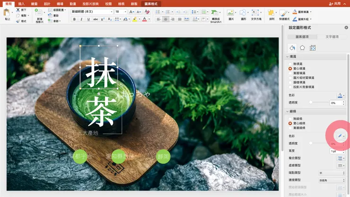
Task: Click the Format Painter (格式) brush icon
Action: coord(18,21)
